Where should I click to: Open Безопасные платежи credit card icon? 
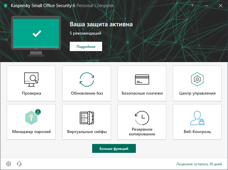tap(142, 80)
